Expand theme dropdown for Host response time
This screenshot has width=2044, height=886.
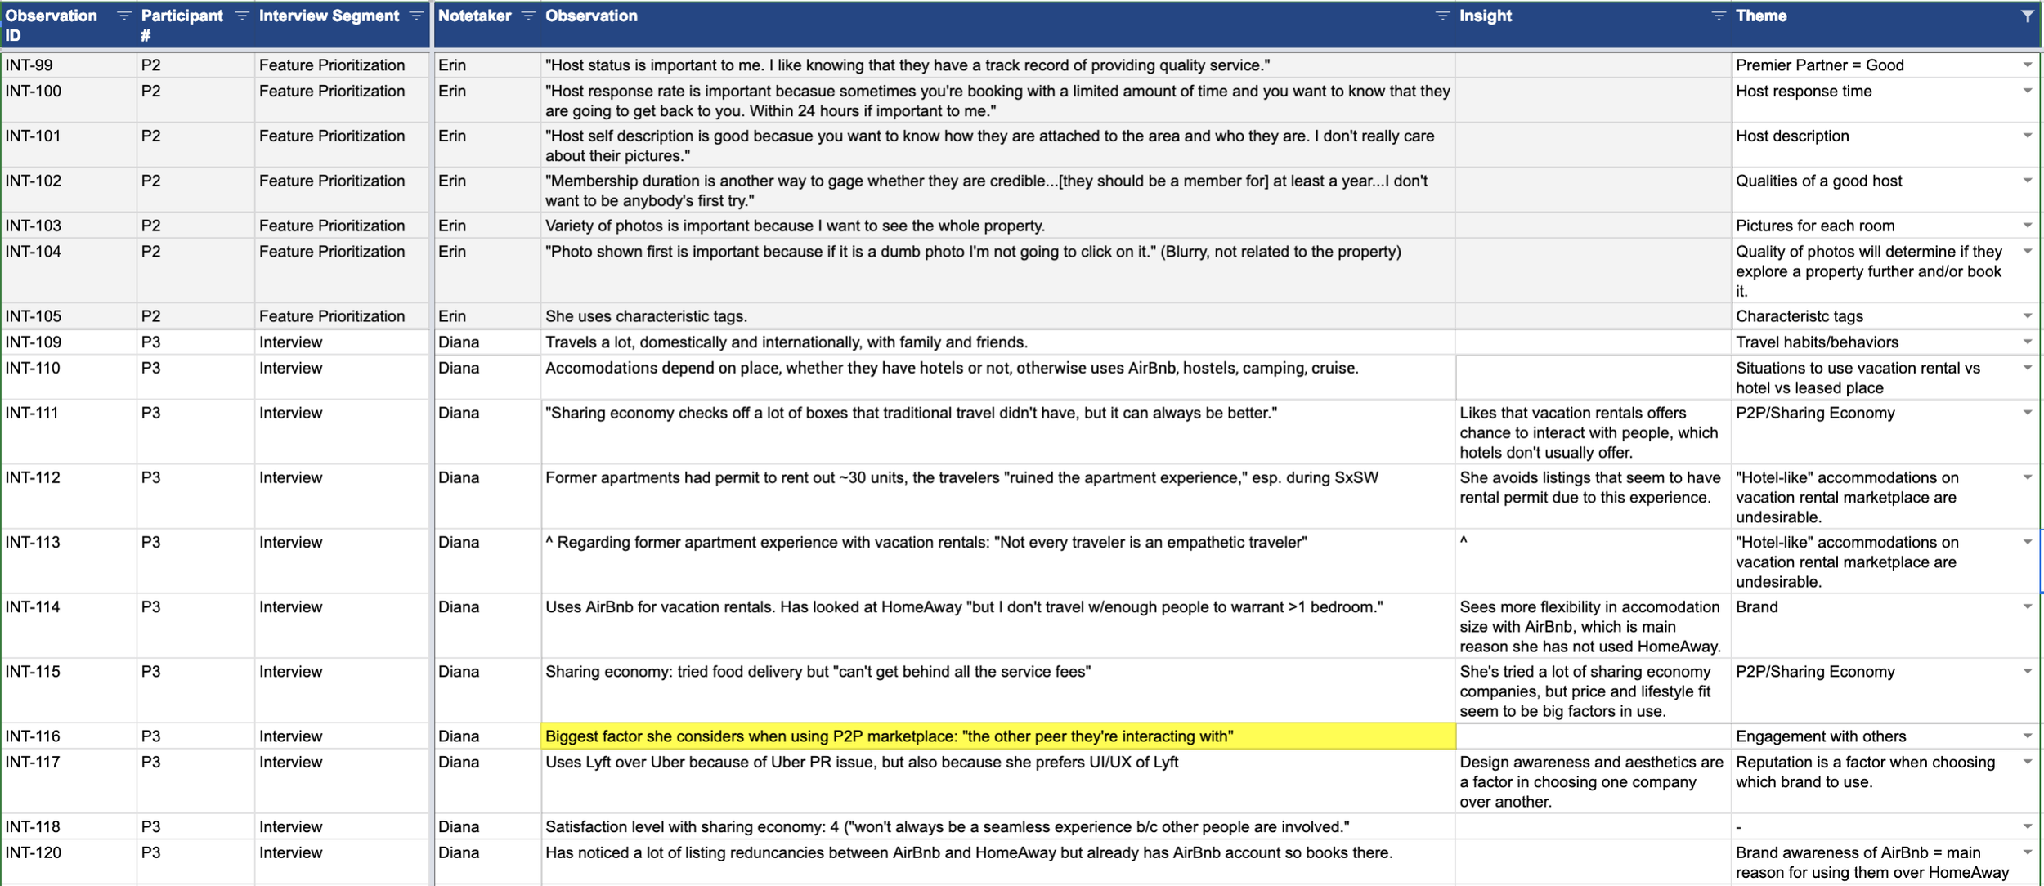click(2027, 92)
